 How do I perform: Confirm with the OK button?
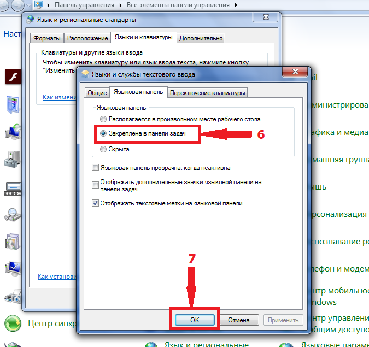[195, 320]
